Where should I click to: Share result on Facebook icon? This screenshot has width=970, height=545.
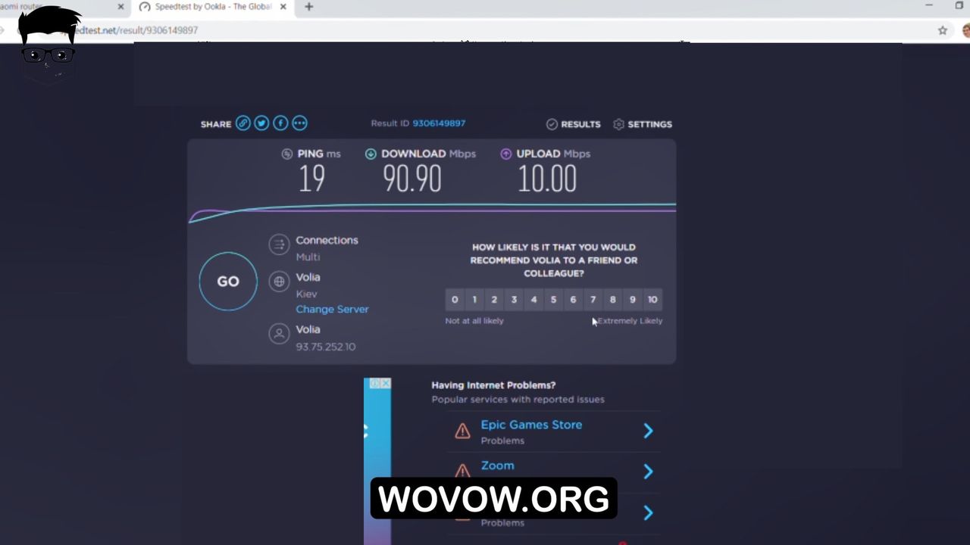point(280,123)
